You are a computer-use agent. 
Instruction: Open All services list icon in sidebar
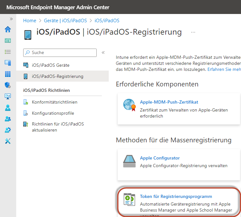(8, 52)
